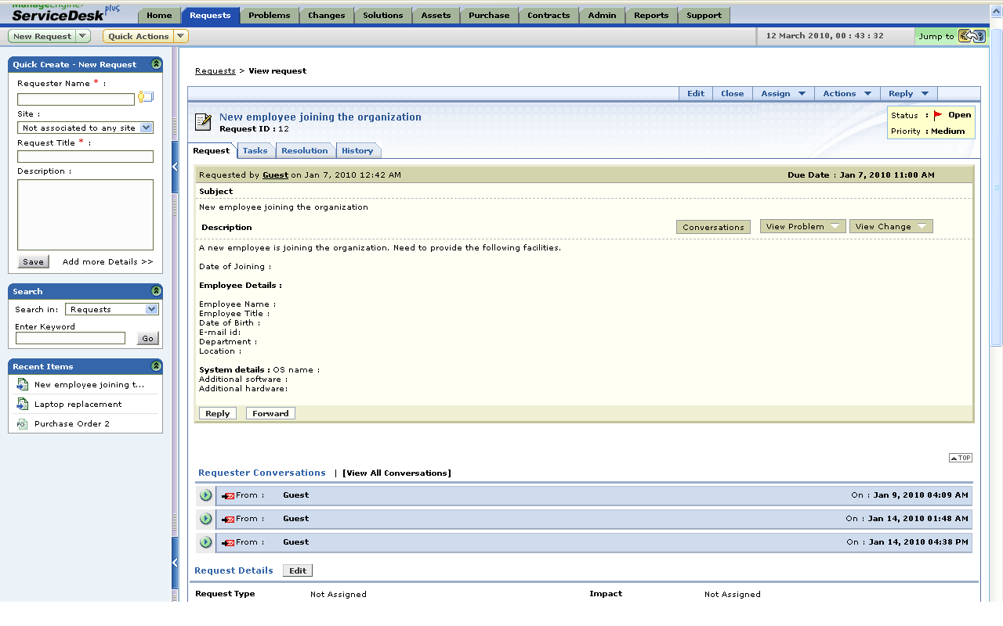Switch to the Tasks sub-tab

click(x=255, y=151)
